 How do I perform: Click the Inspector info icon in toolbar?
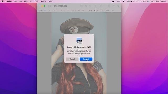82,6
